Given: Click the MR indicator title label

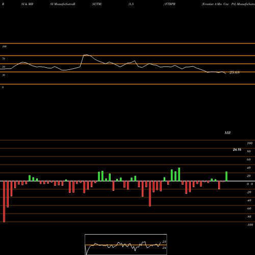Looking at the screenshot, I should point(227,133).
